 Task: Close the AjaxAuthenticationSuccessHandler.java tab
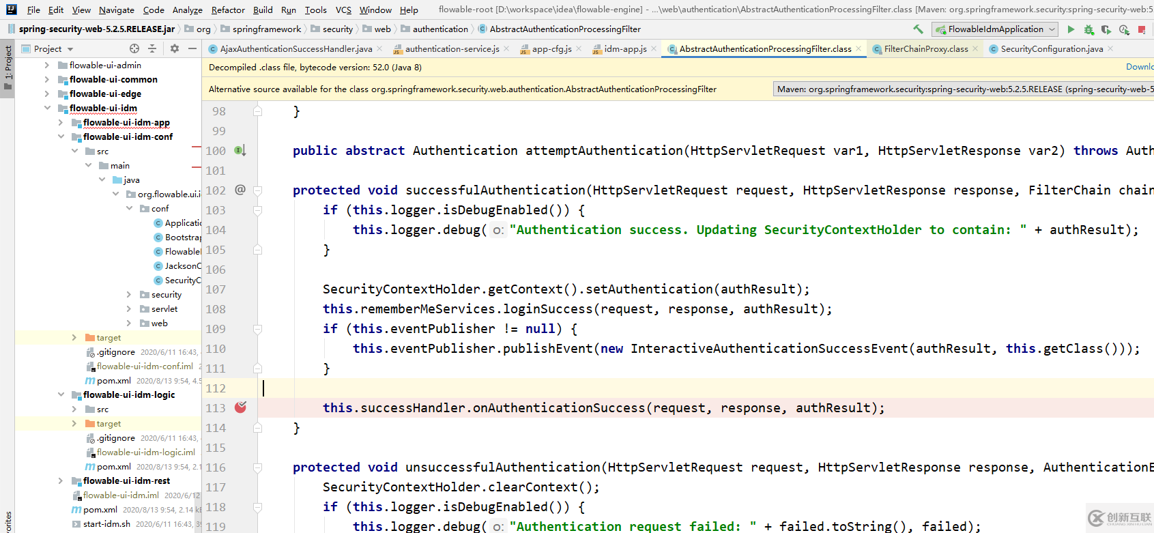(379, 48)
